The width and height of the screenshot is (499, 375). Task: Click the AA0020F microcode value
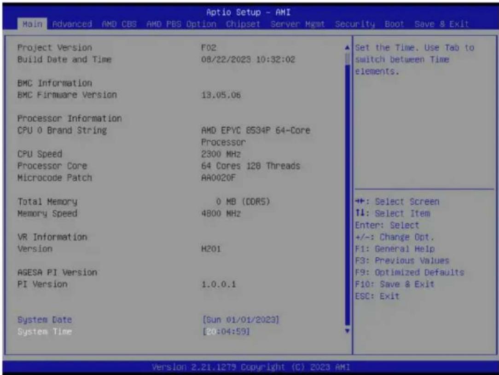pos(218,178)
